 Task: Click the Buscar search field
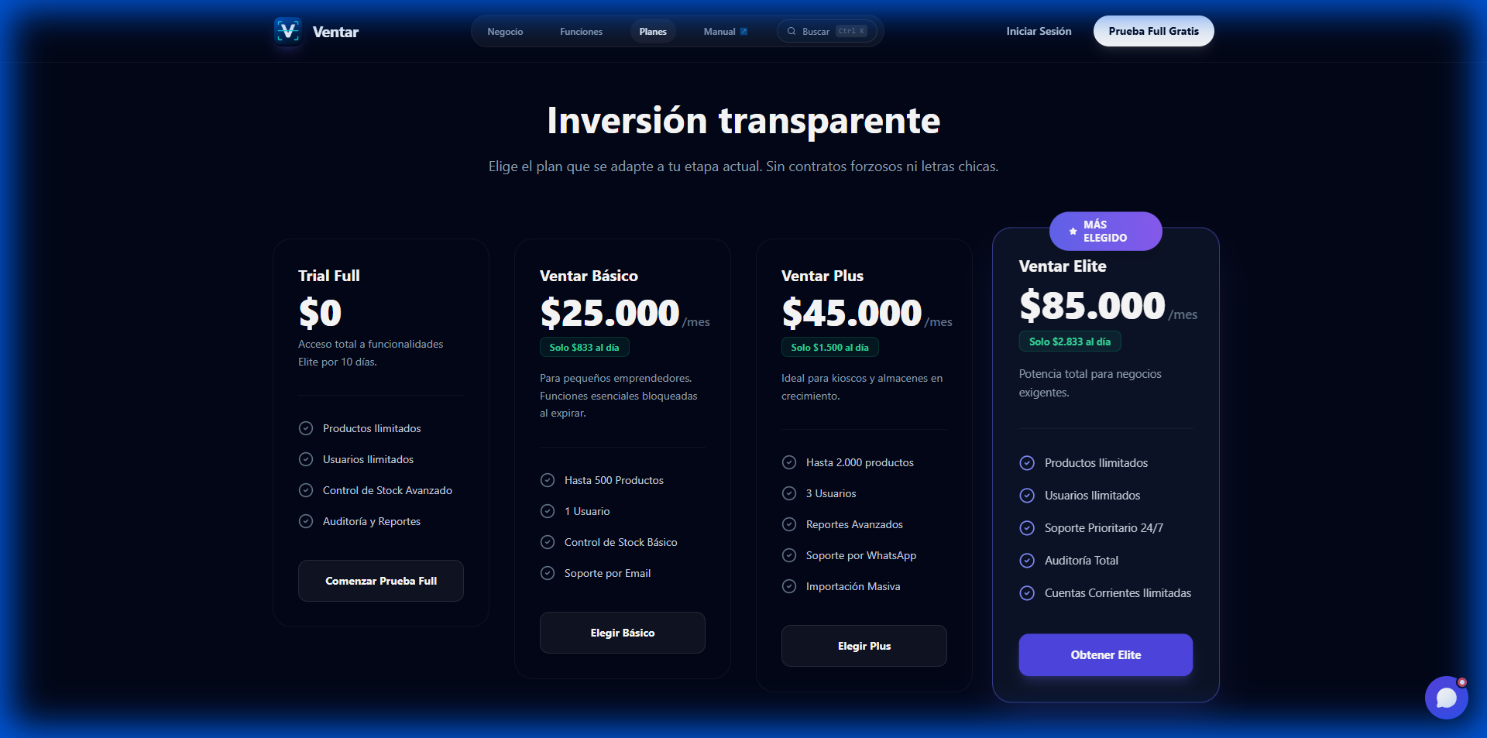coord(817,31)
